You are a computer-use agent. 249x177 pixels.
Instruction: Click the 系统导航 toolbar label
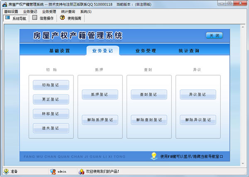tap(19, 19)
